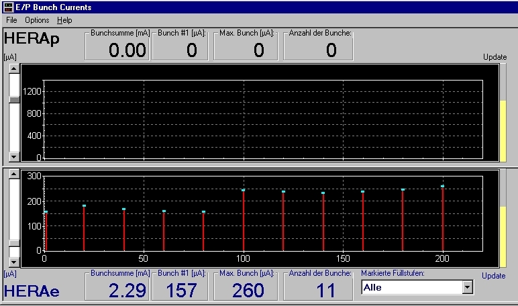The width and height of the screenshot is (518, 306).
Task: Click the bunch marker at position 160
Action: click(x=363, y=191)
